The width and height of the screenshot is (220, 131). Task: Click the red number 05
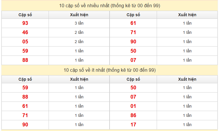click(25, 42)
